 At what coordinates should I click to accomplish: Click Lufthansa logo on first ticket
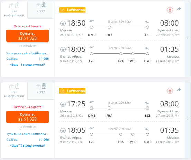click(x=72, y=10)
